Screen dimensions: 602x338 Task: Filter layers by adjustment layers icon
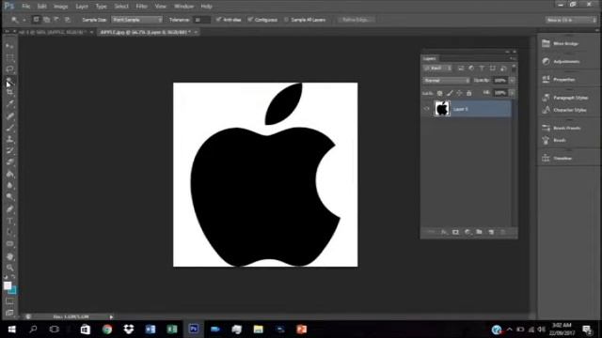pyautogui.click(x=471, y=69)
